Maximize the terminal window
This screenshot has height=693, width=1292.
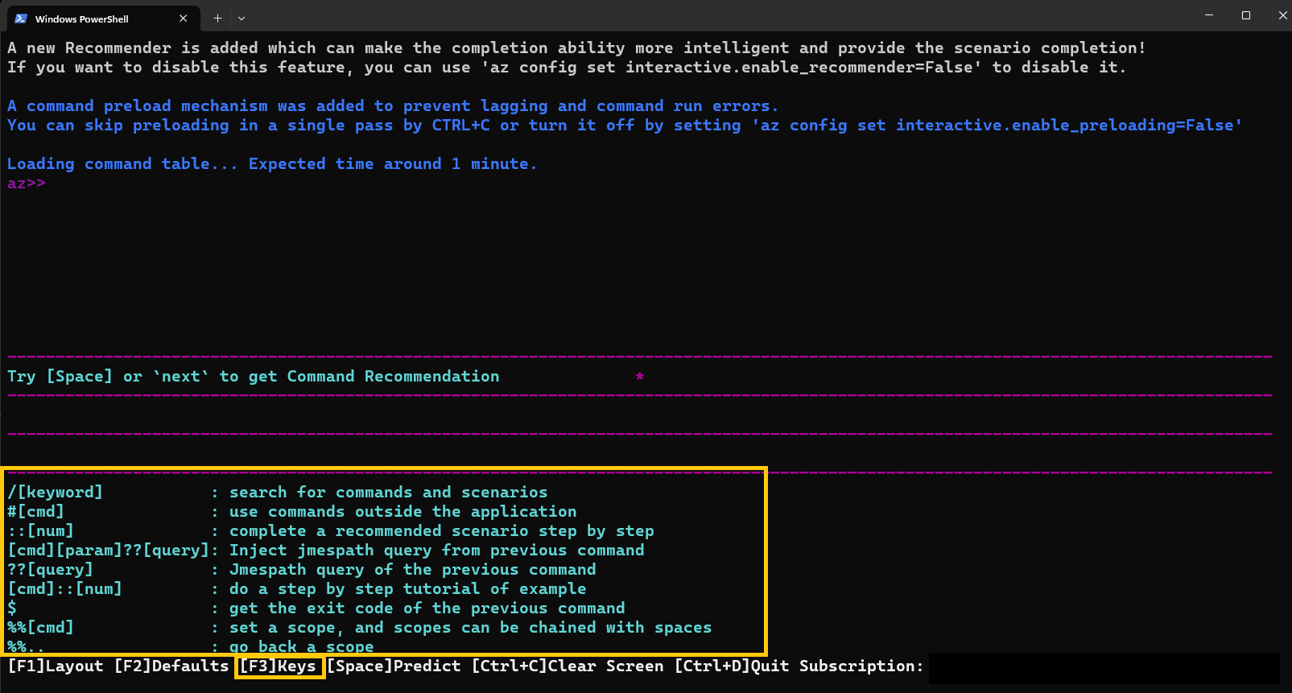point(1246,15)
